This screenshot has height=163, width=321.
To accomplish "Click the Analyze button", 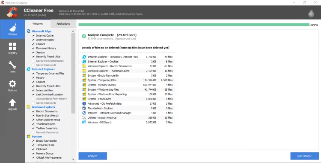I will click(93, 156).
